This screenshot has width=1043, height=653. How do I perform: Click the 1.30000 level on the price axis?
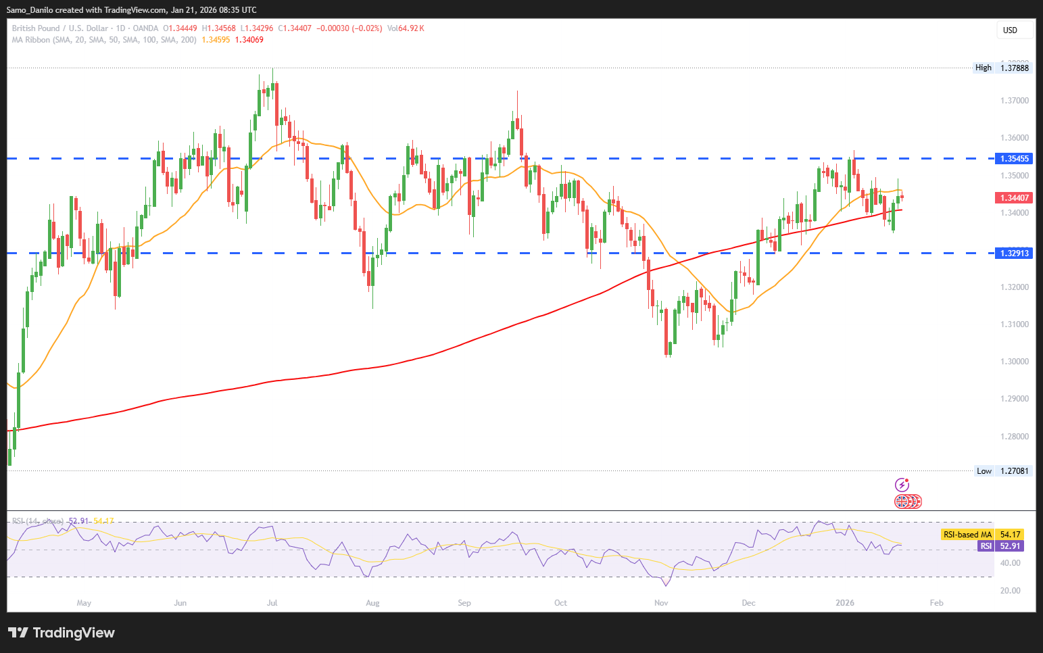tap(1014, 362)
